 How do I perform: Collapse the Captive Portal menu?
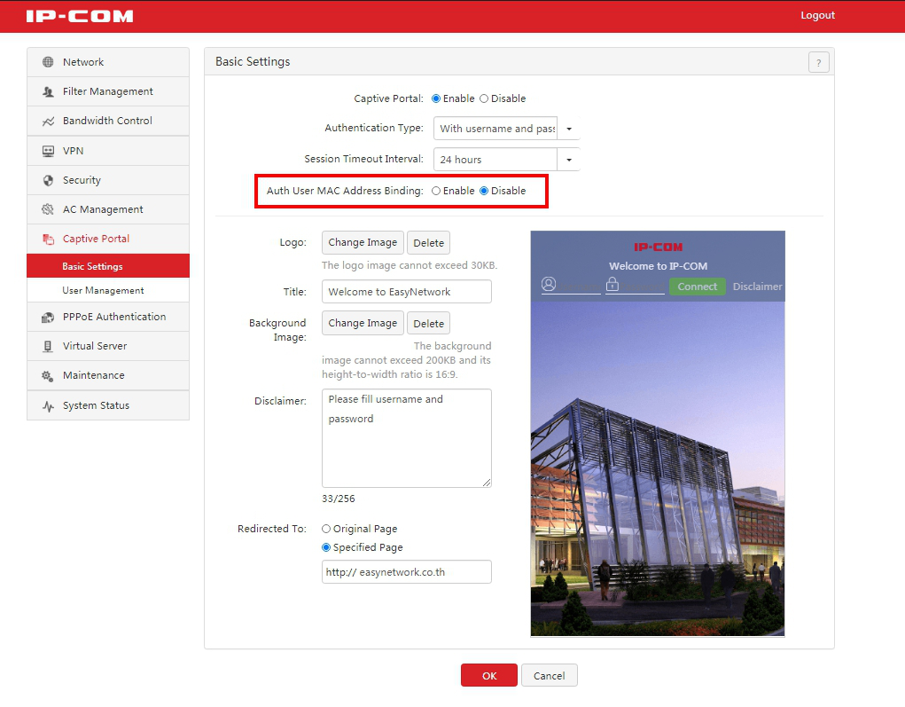(108, 239)
